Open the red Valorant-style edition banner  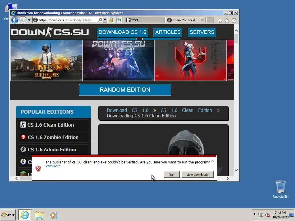pyautogui.click(x=191, y=60)
